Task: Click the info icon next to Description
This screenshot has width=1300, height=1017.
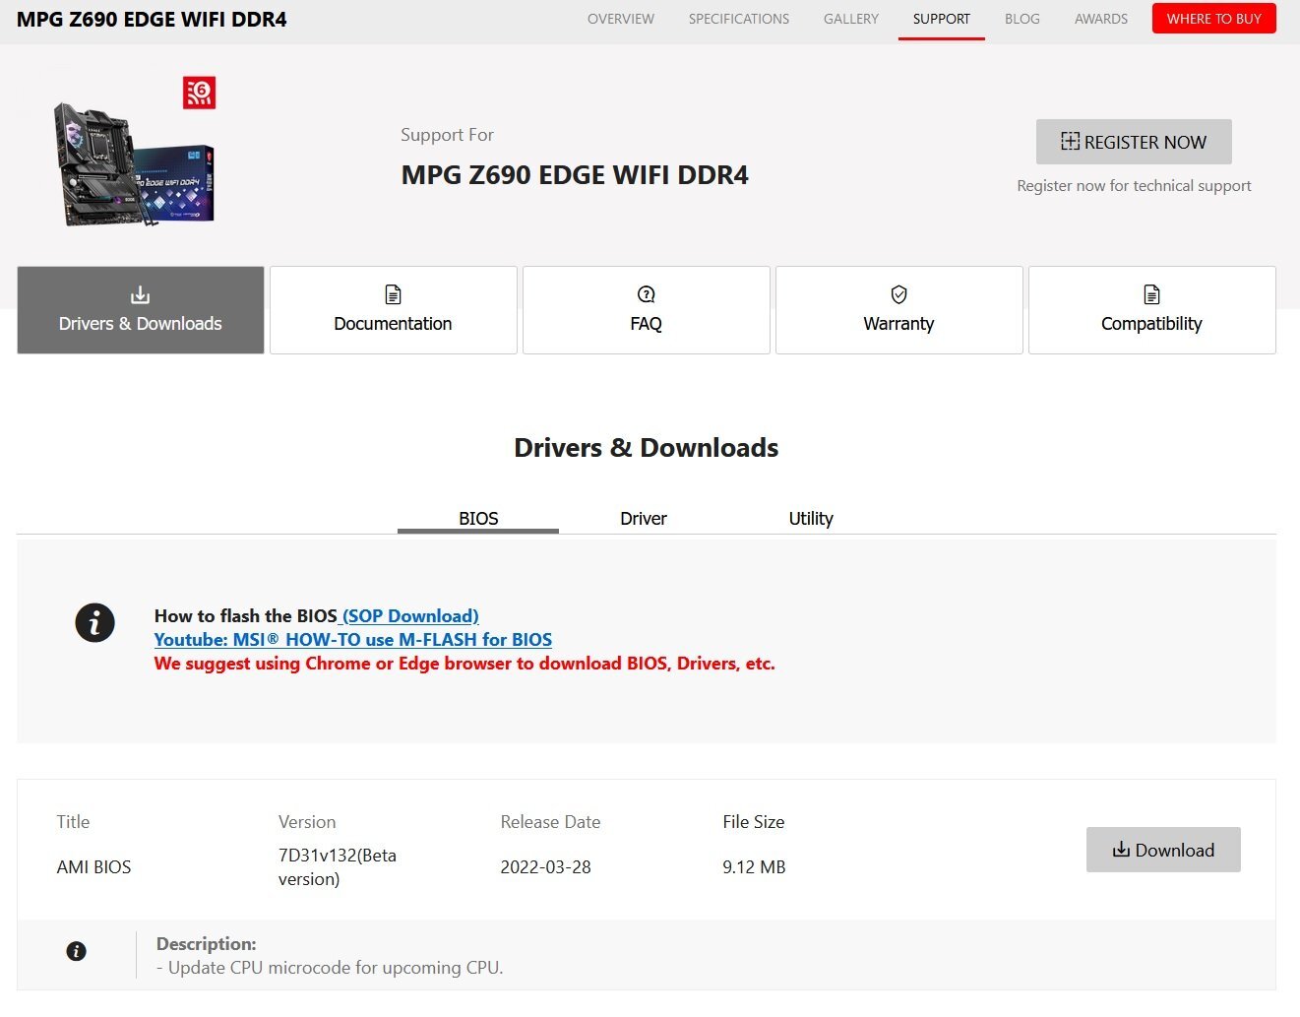Action: (76, 951)
